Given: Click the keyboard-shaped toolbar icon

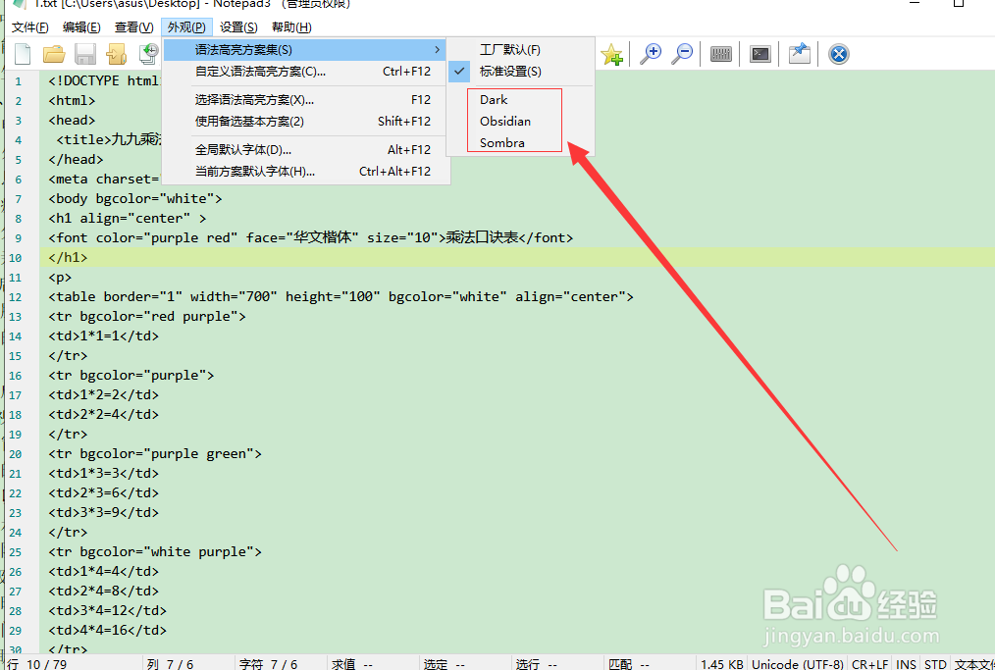Looking at the screenshot, I should pos(721,54).
